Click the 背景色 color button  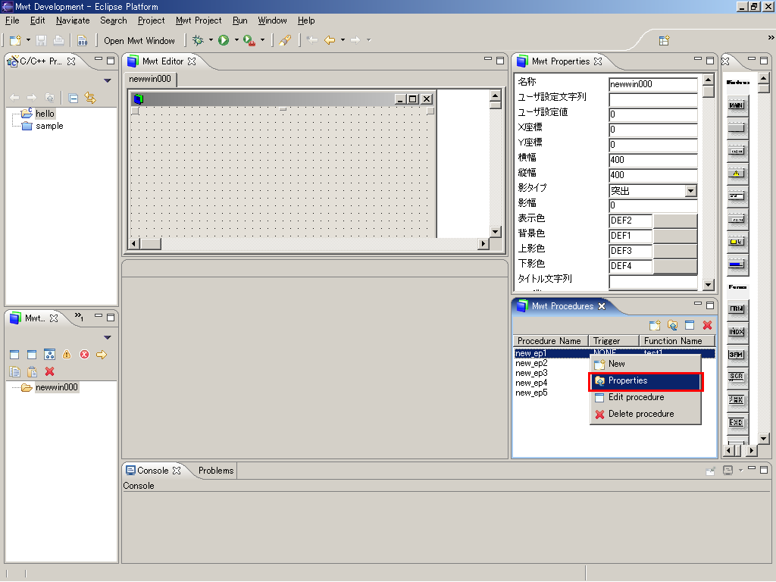[x=675, y=236]
